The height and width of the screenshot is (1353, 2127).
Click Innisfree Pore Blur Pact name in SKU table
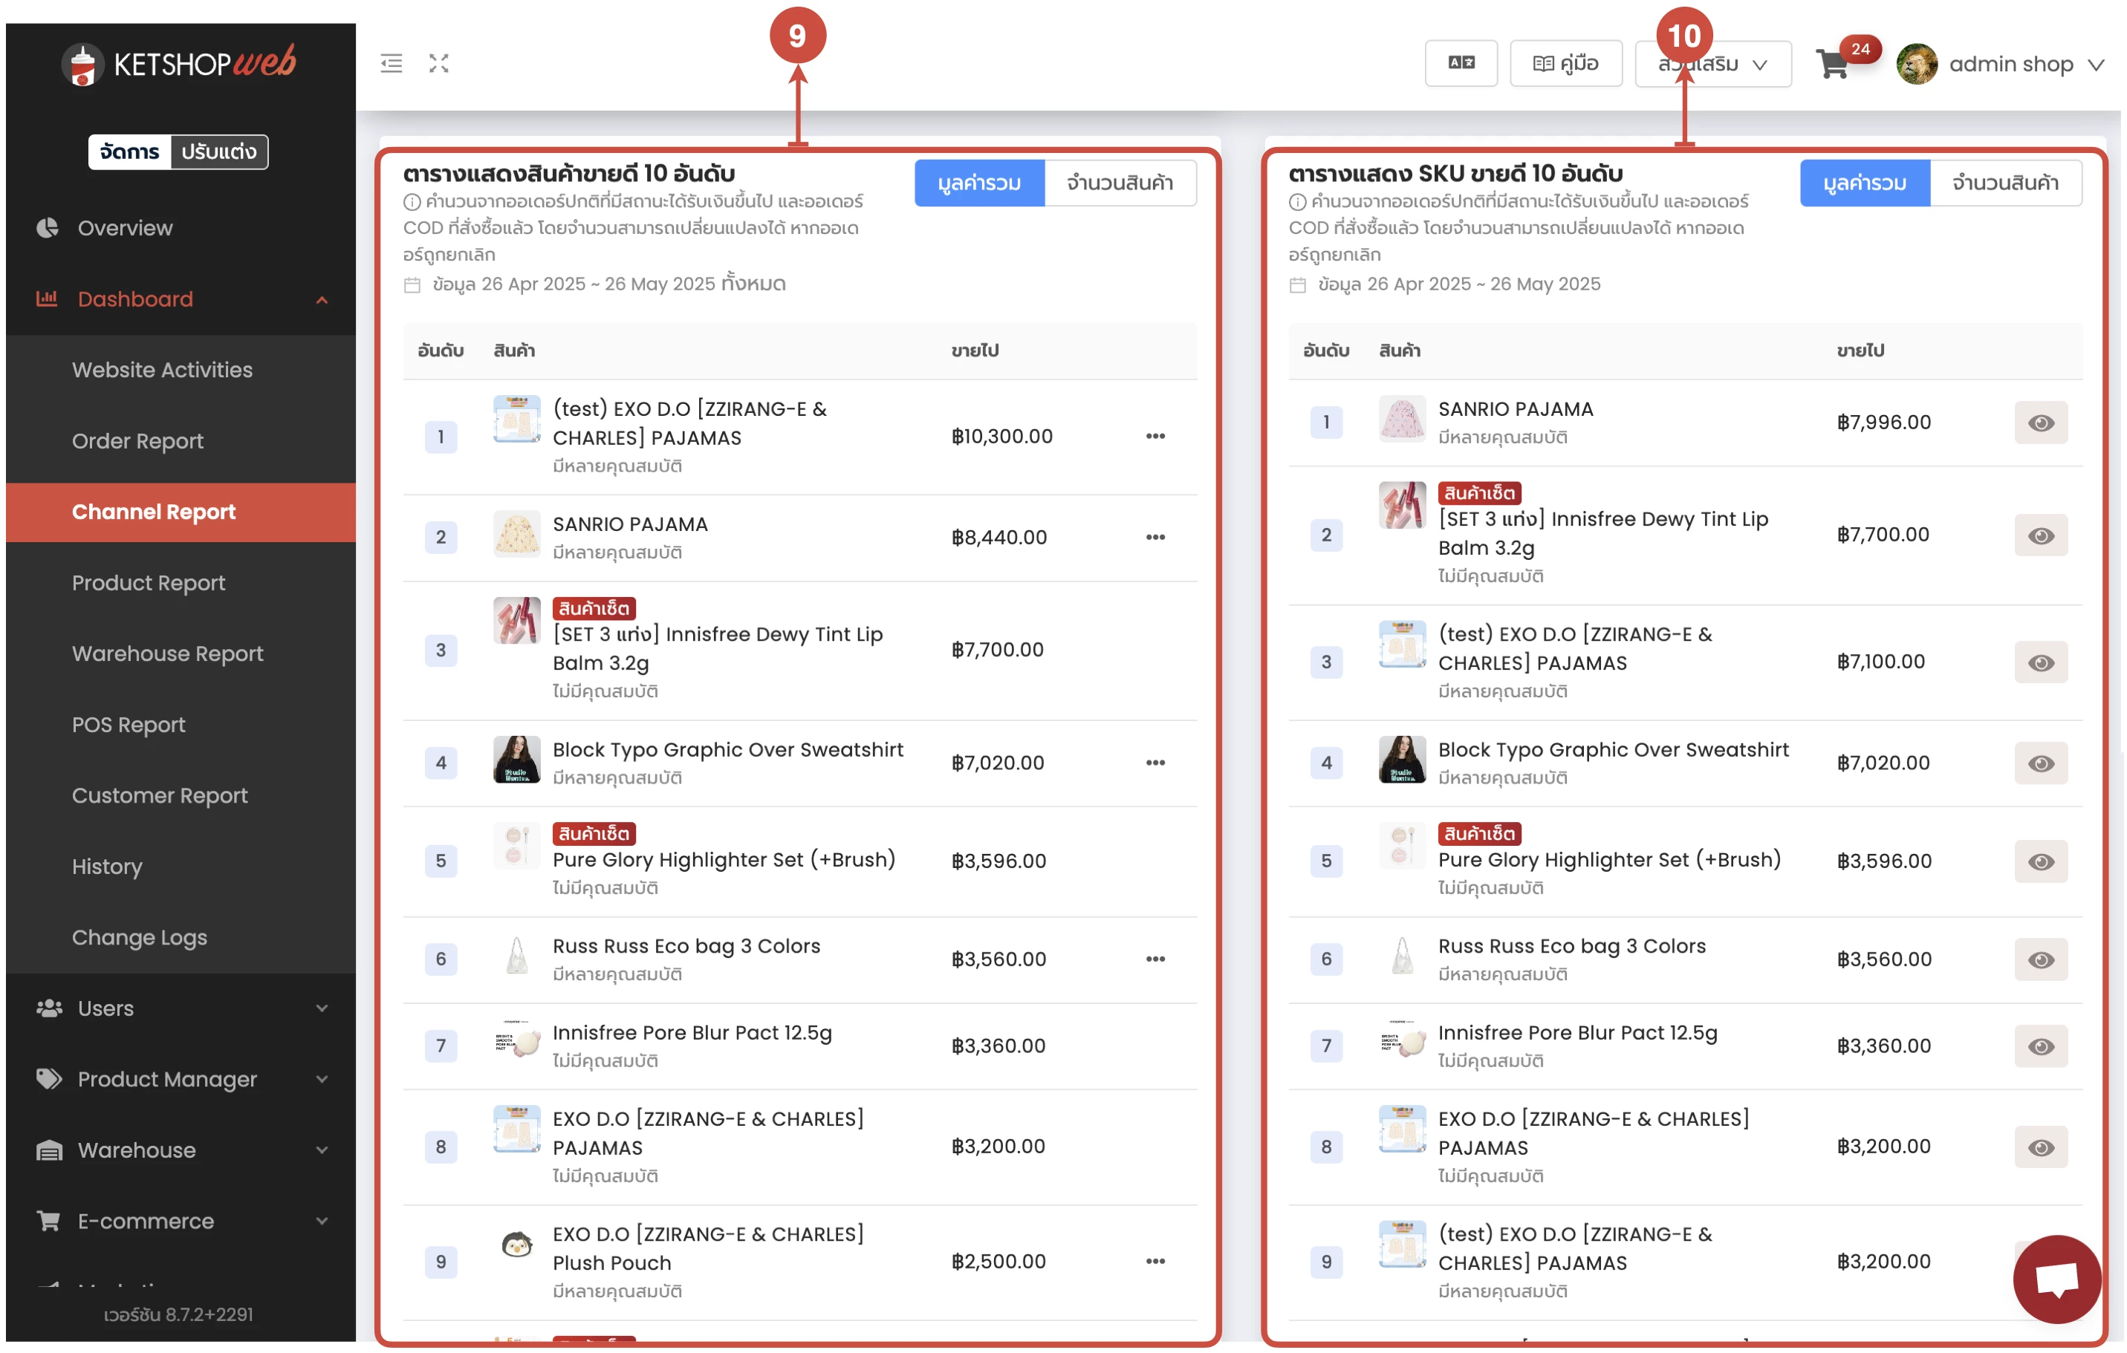pyautogui.click(x=1577, y=1033)
